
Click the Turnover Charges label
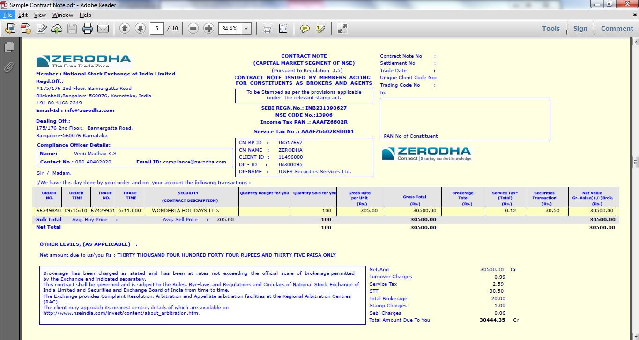click(391, 277)
